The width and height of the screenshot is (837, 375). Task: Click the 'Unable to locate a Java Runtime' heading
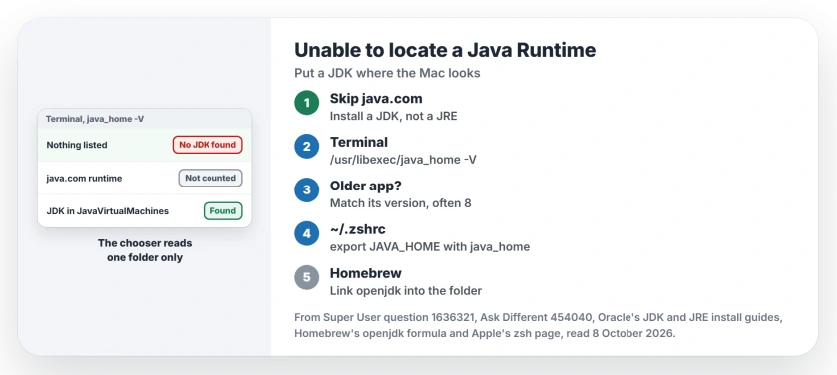(x=445, y=50)
